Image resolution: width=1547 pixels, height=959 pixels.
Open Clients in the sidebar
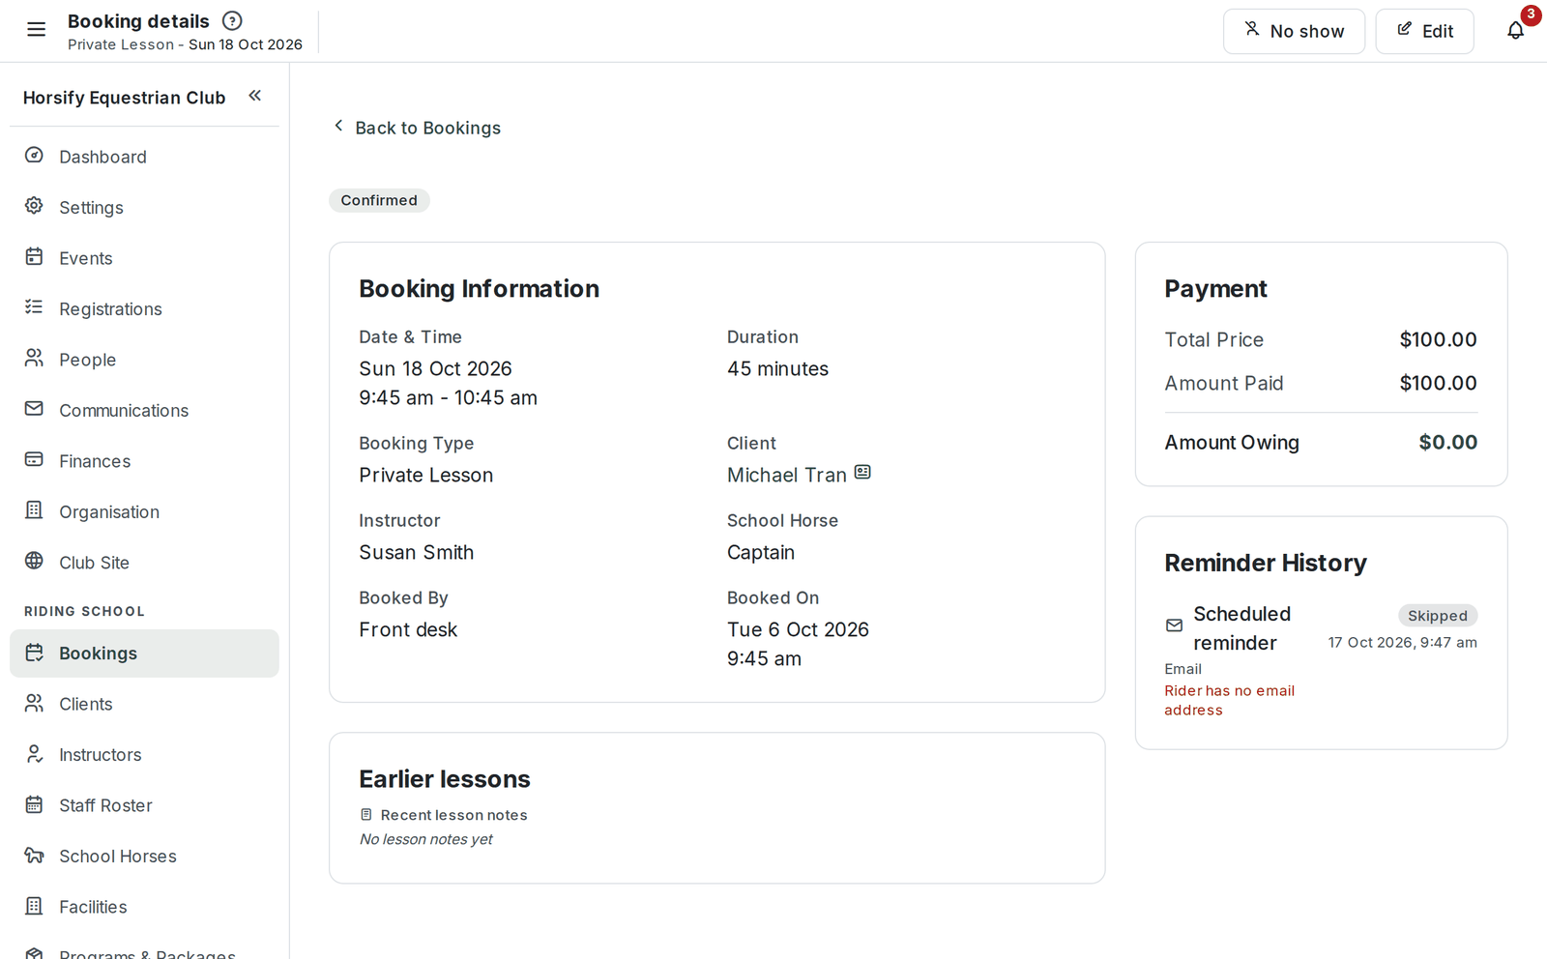[144, 704]
